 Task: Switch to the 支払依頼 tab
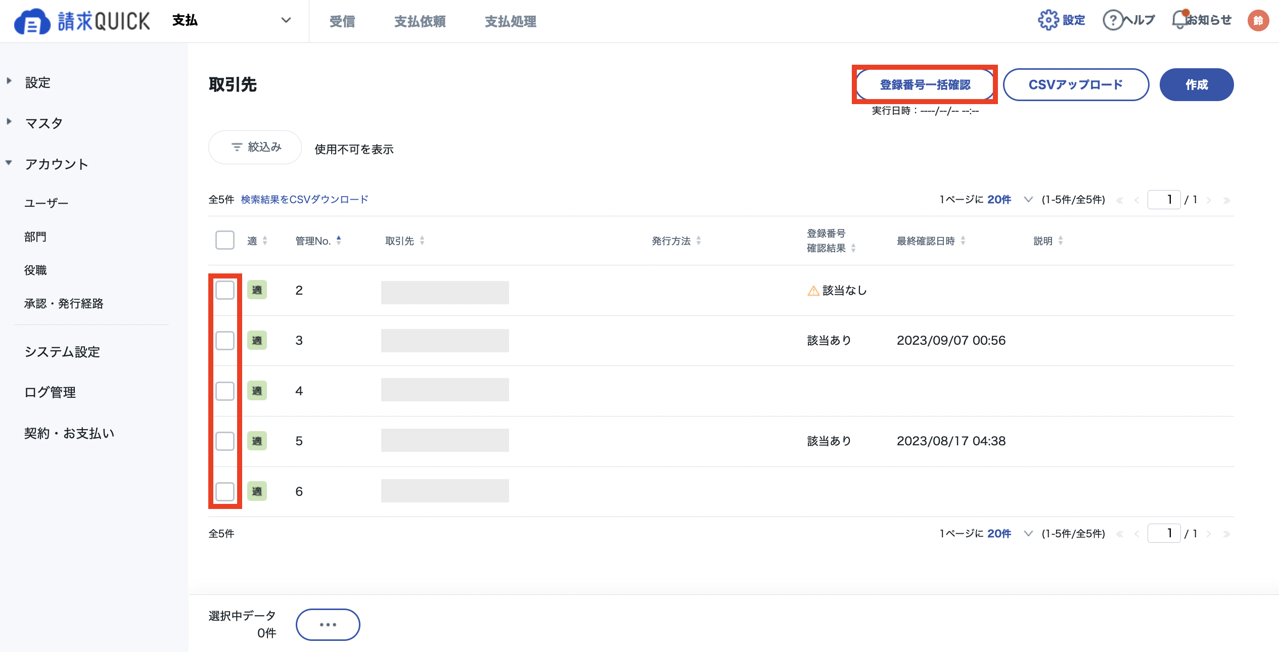click(420, 21)
